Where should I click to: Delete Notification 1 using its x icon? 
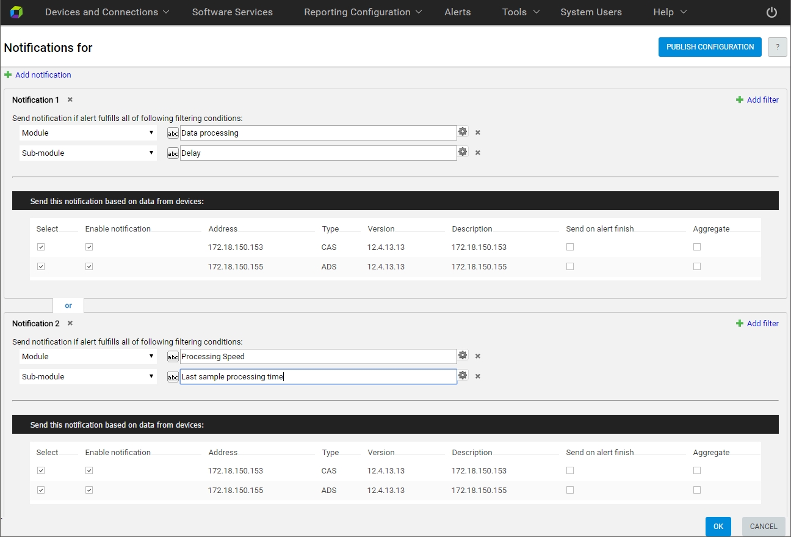(70, 100)
